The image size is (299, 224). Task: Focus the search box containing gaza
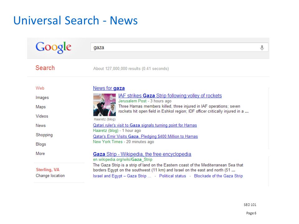click(179, 47)
